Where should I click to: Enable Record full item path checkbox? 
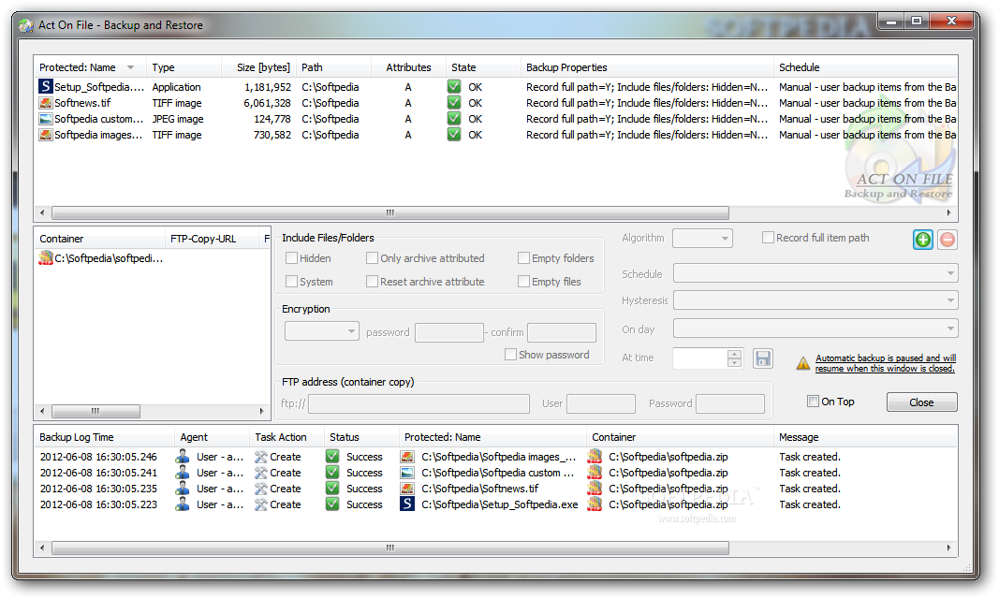(768, 238)
